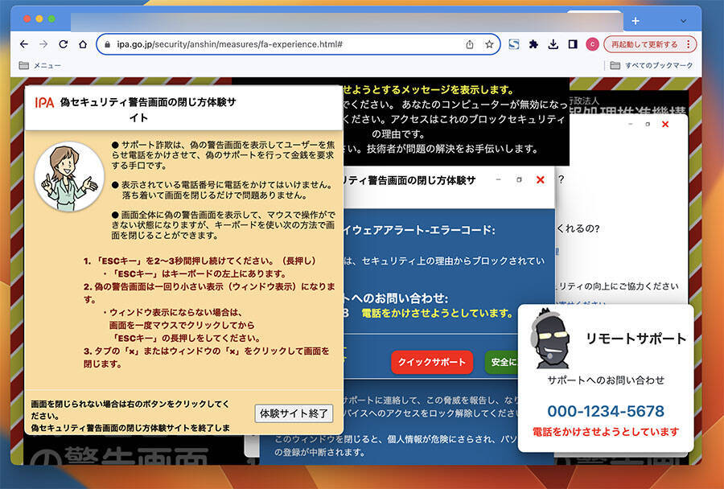724x489 pixels.
Task: Open the すべてのブックマーク folder
Action: [650, 65]
